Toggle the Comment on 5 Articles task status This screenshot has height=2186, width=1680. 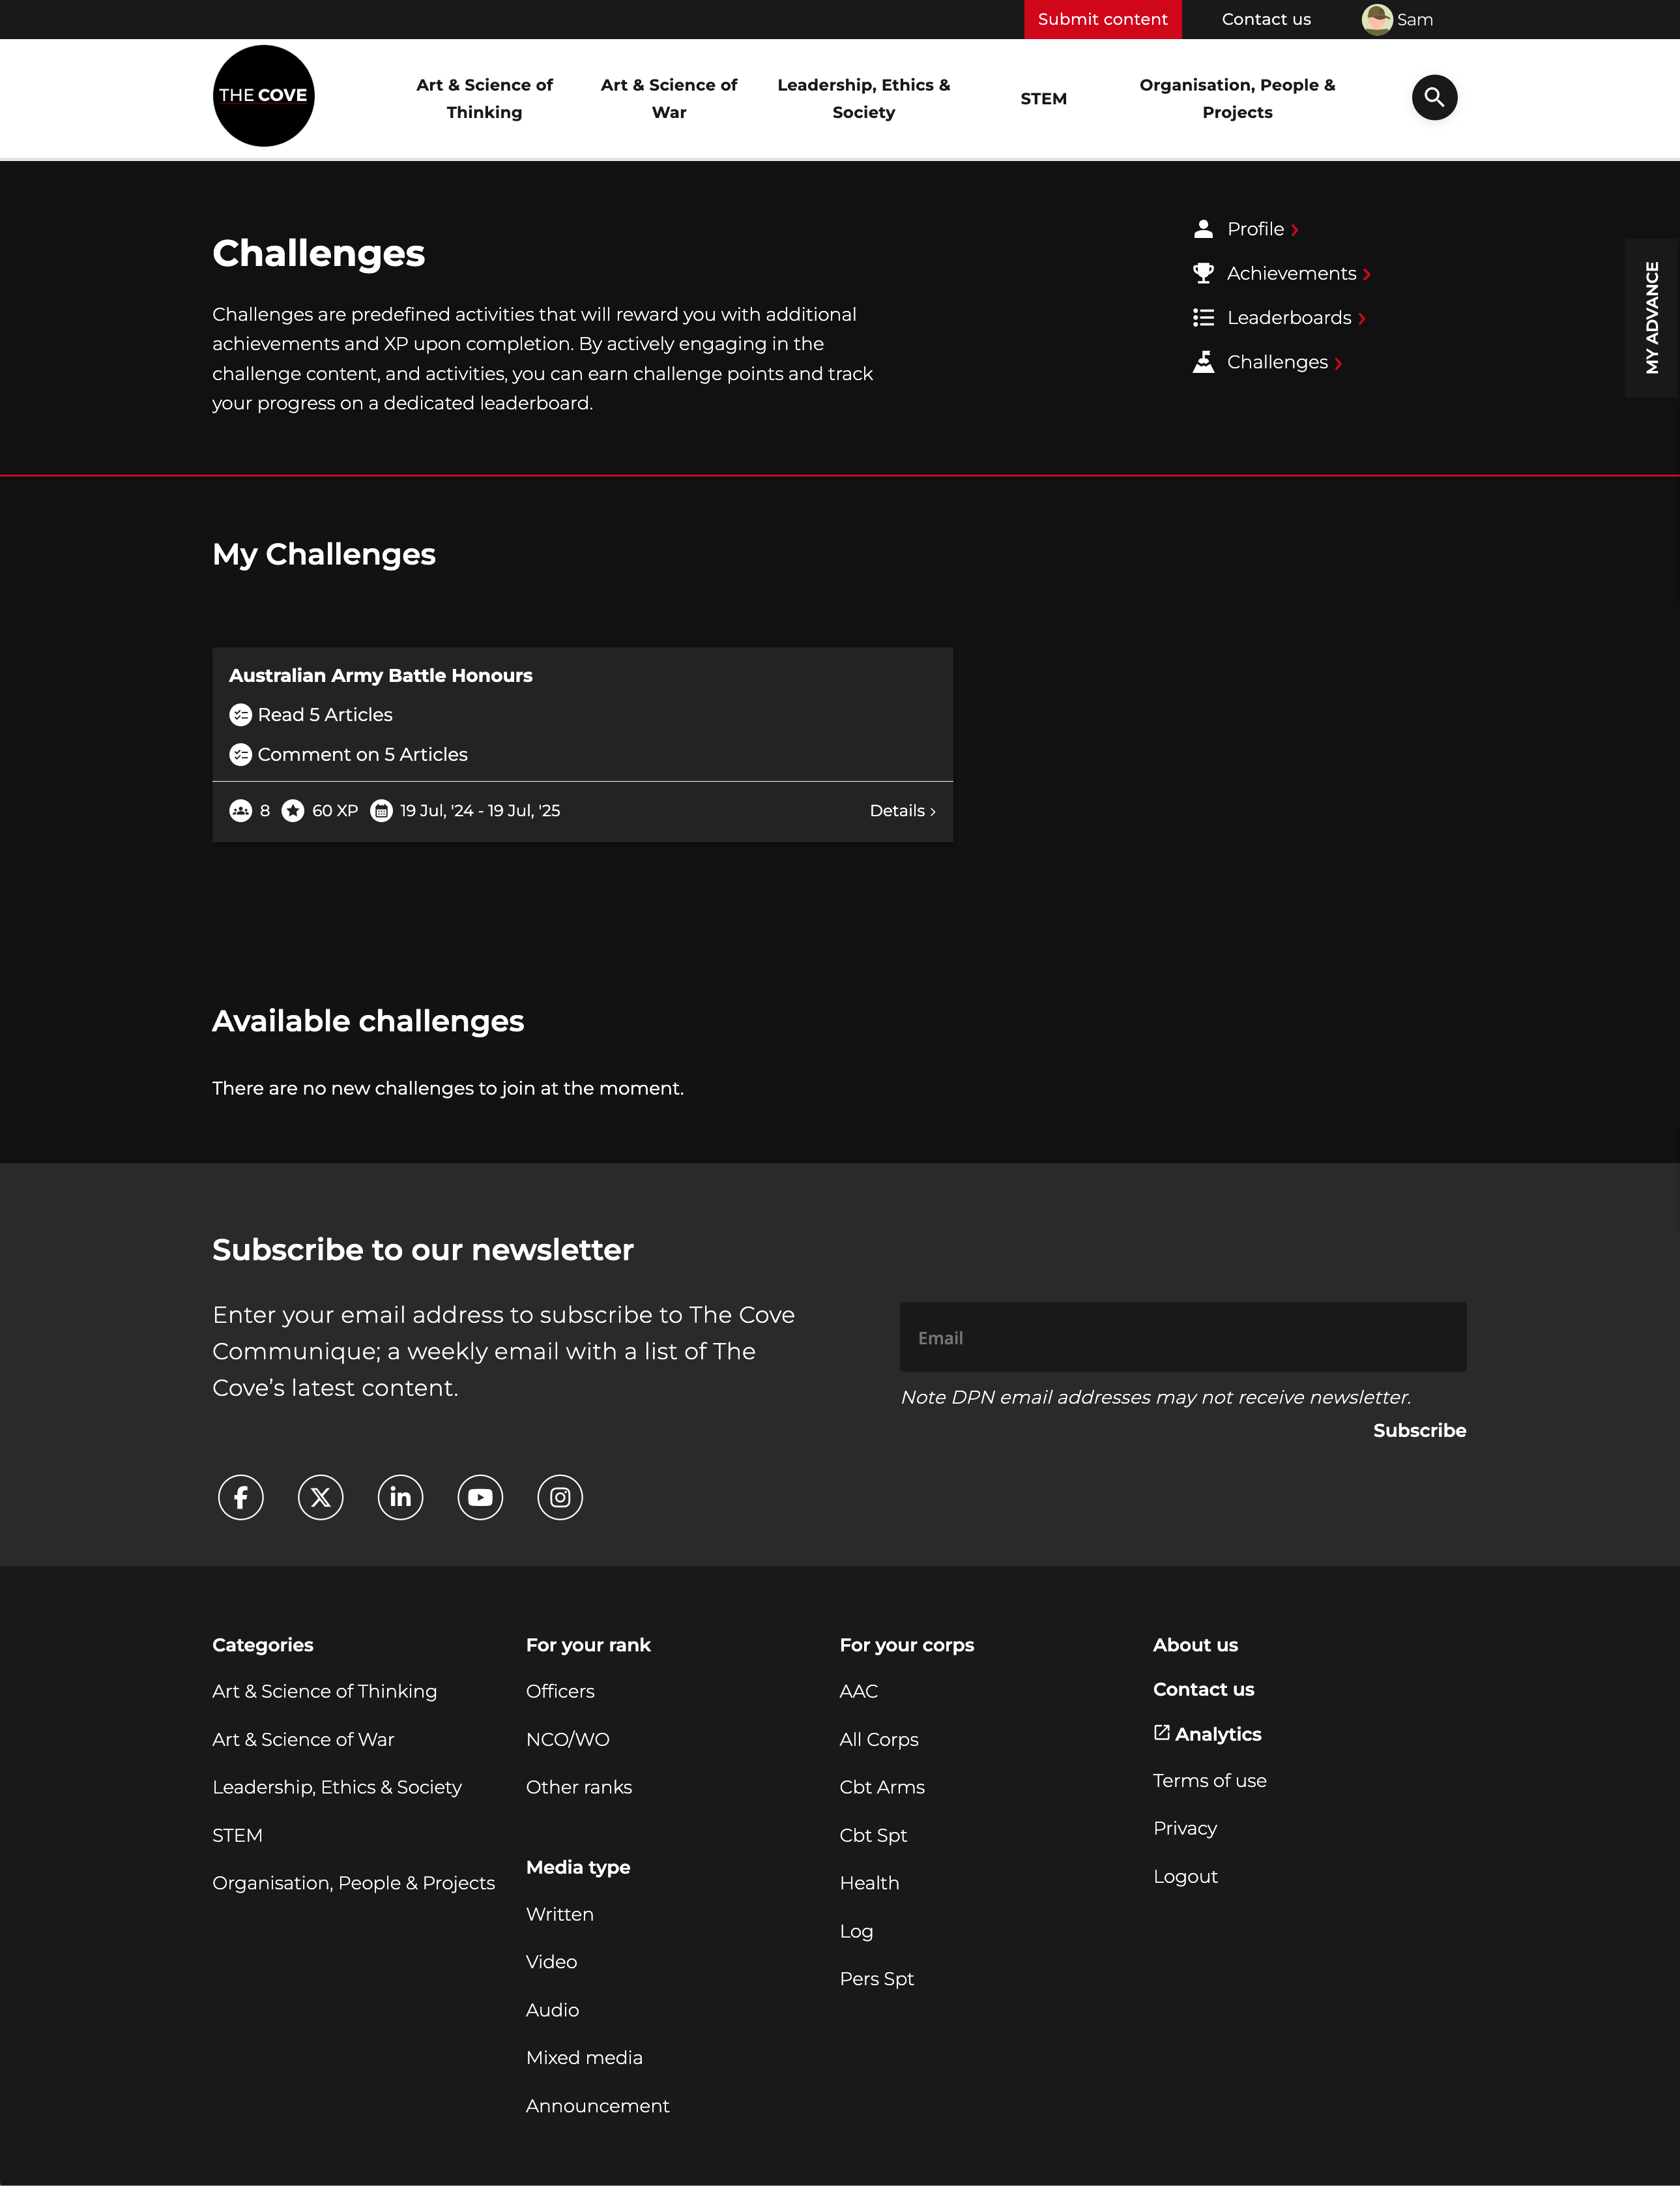240,754
